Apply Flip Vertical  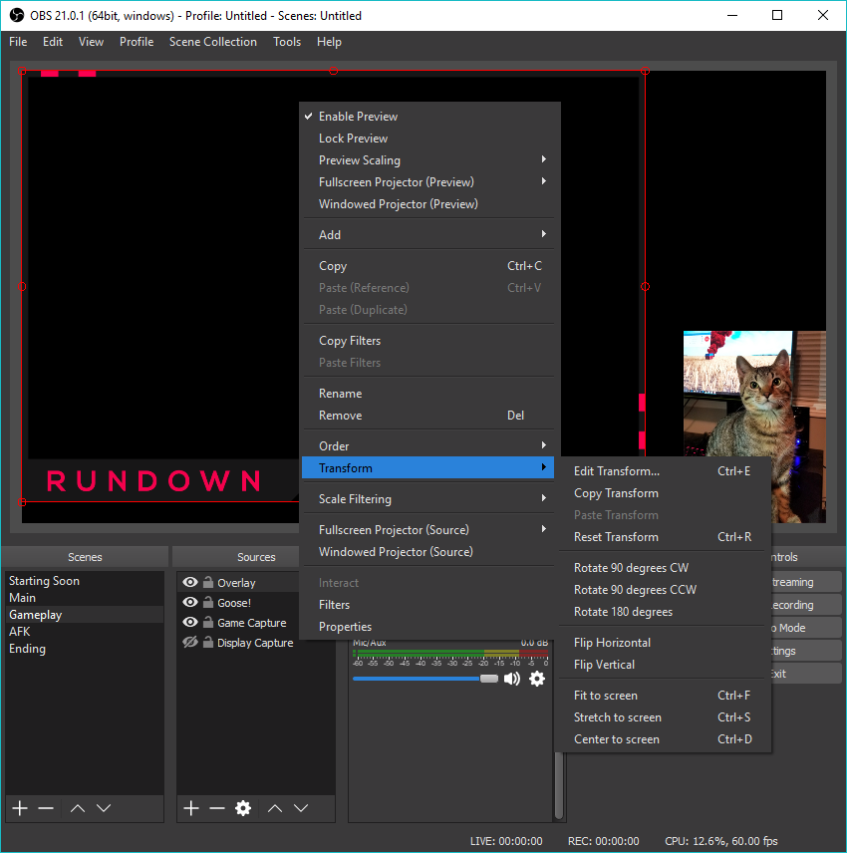pos(663,665)
